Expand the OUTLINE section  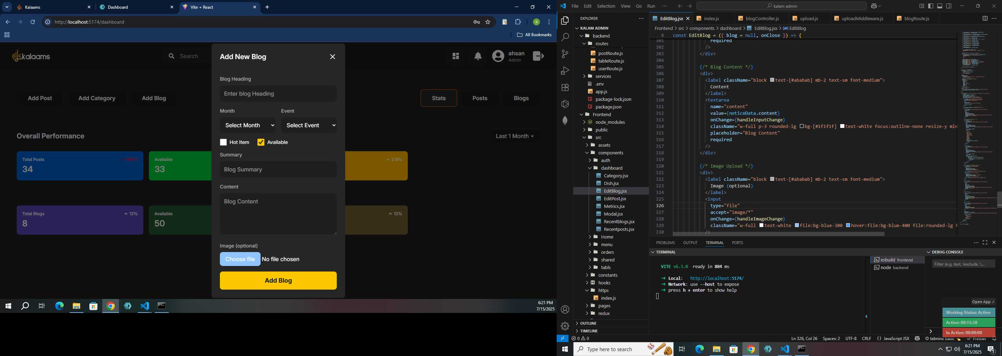point(588,323)
